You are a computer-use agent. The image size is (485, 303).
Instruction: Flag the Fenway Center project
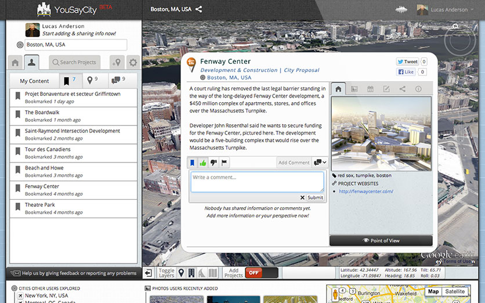point(225,163)
